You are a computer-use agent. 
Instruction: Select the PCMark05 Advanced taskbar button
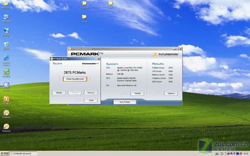click(x=23, y=154)
